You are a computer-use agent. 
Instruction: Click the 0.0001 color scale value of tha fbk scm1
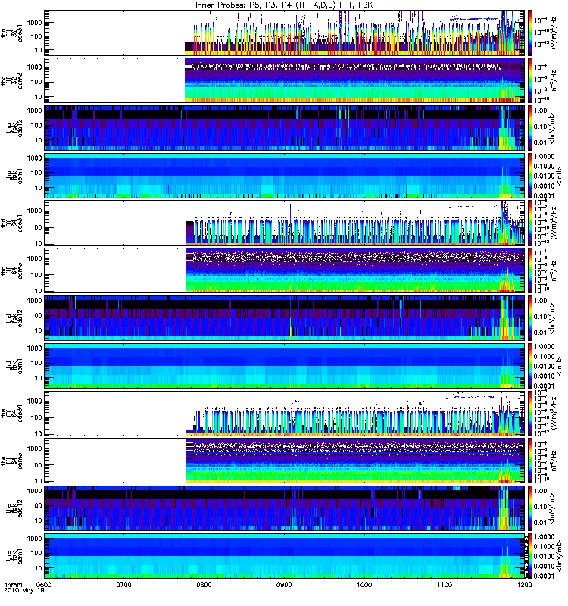pyautogui.click(x=544, y=195)
